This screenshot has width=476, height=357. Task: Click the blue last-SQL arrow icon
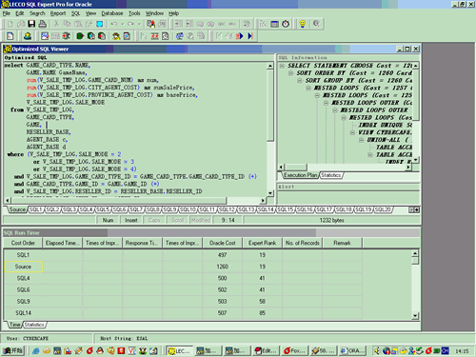(x=250, y=36)
